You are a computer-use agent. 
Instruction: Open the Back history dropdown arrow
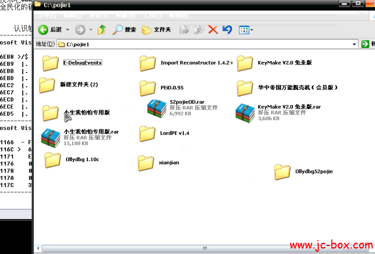pos(67,30)
